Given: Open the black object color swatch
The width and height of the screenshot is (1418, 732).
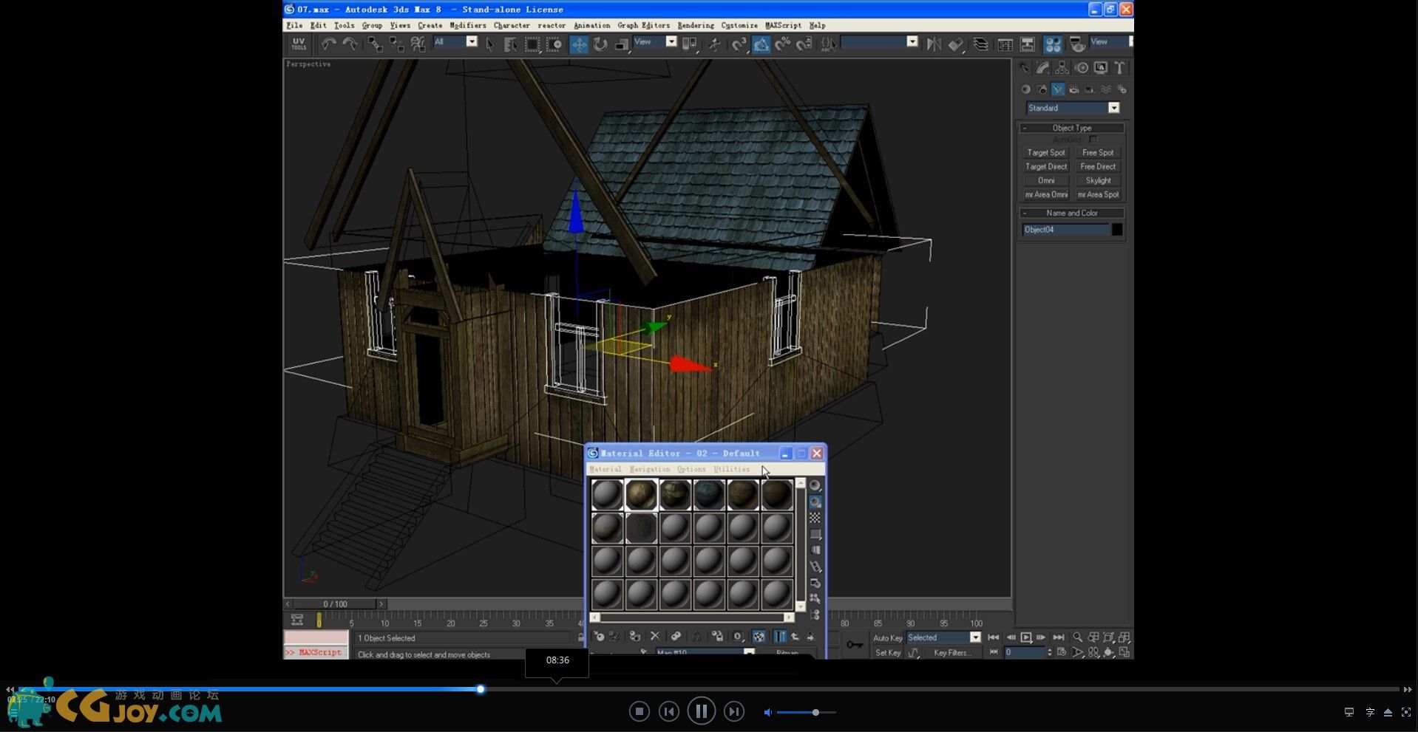Looking at the screenshot, I should (x=1117, y=230).
